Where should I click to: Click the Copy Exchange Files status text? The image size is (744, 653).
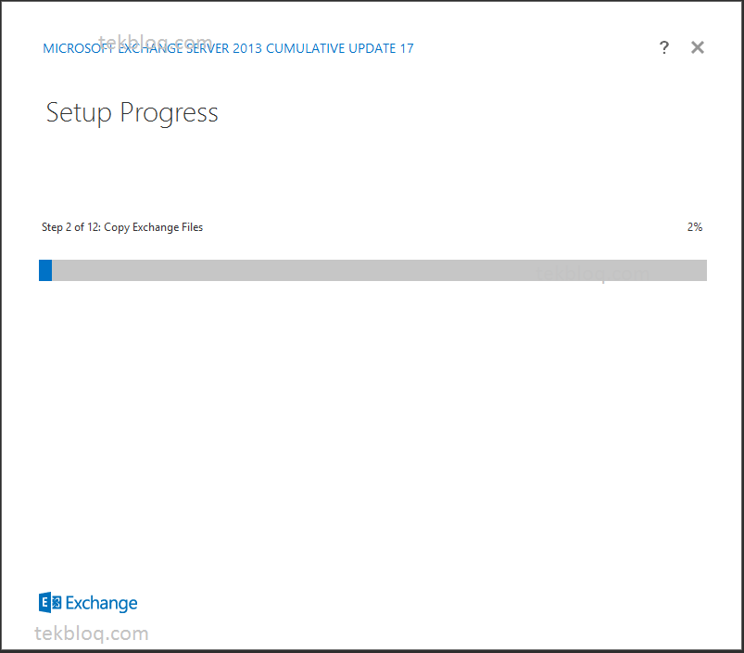153,227
